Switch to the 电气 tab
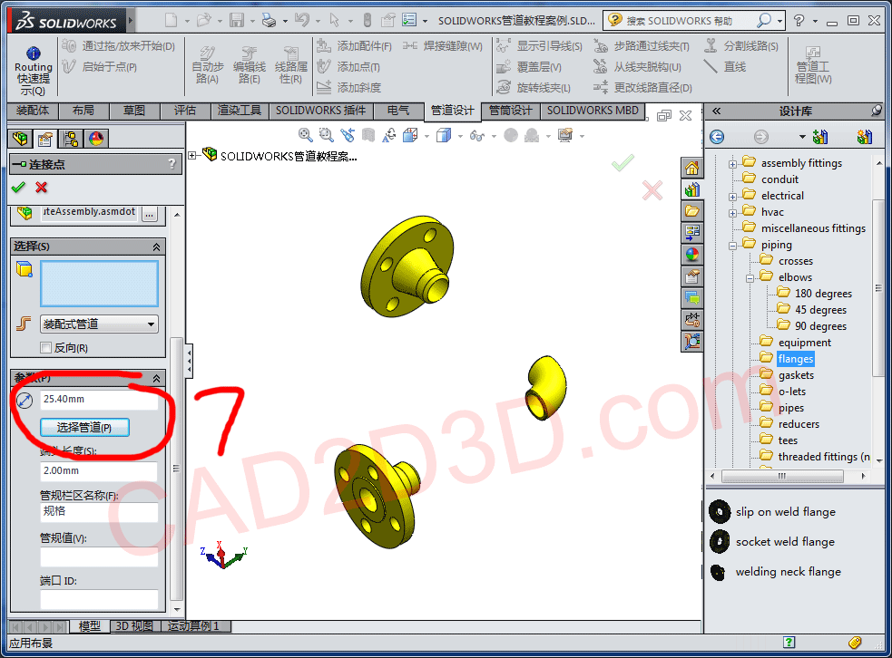892x658 pixels. point(398,111)
